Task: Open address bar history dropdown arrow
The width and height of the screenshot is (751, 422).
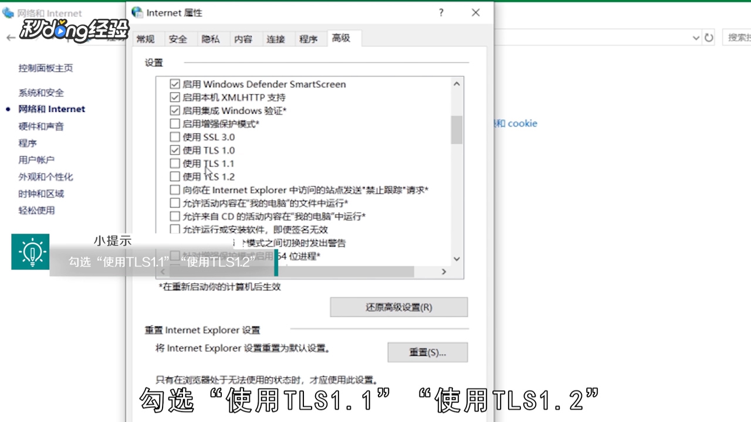Action: pyautogui.click(x=696, y=38)
